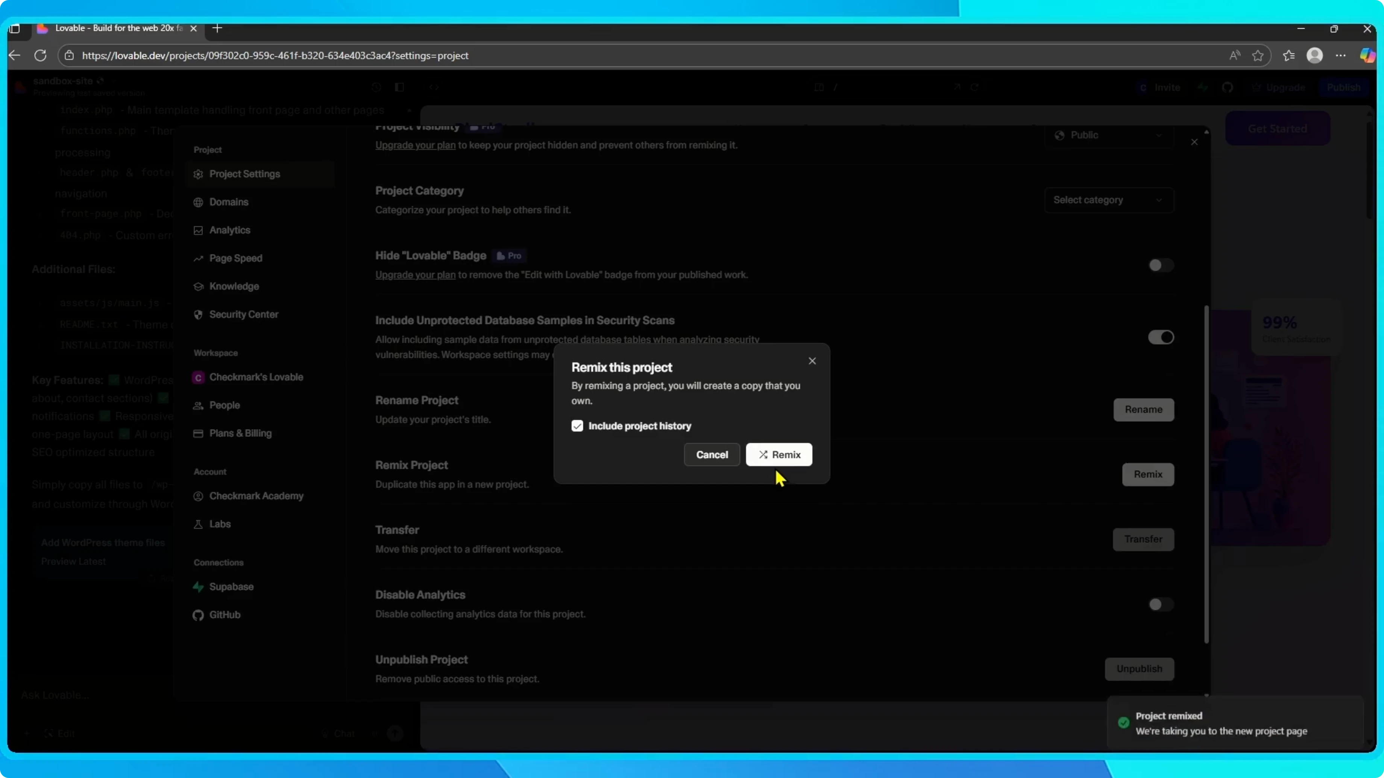The width and height of the screenshot is (1384, 778).
Task: Follow Upgrade your plan link under visibility
Action: [415, 145]
